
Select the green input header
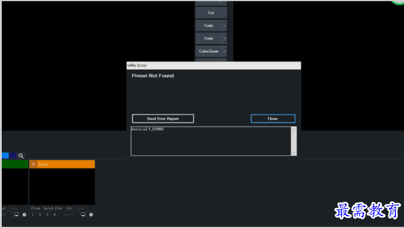point(15,164)
